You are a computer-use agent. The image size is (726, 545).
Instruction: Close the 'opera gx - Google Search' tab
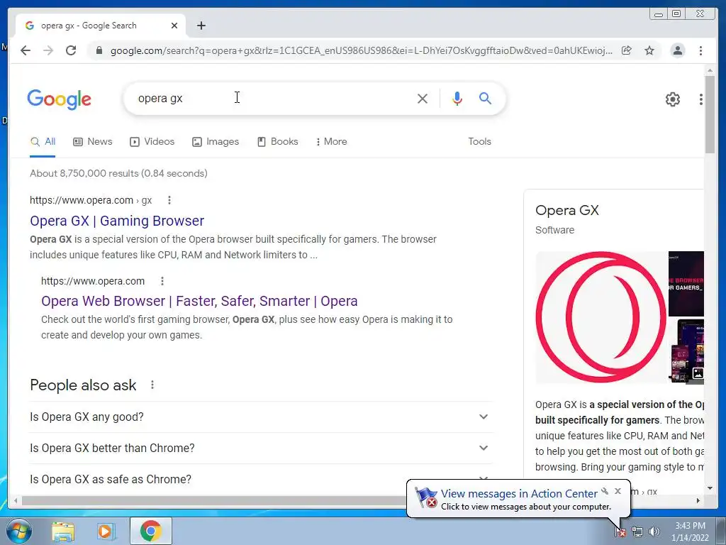(174, 26)
